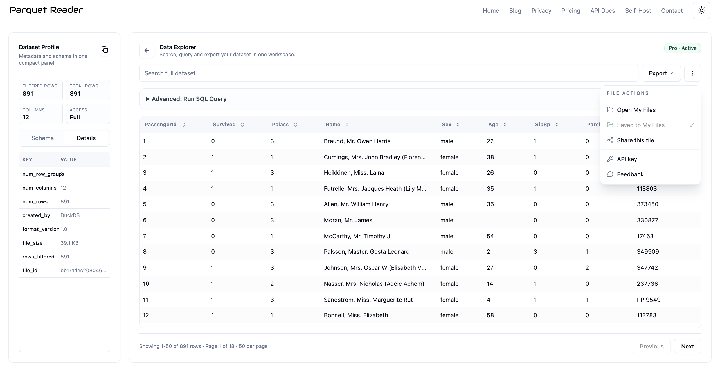The width and height of the screenshot is (720, 371).
Task: Click the name Moran, Mr. James
Action: click(348, 220)
